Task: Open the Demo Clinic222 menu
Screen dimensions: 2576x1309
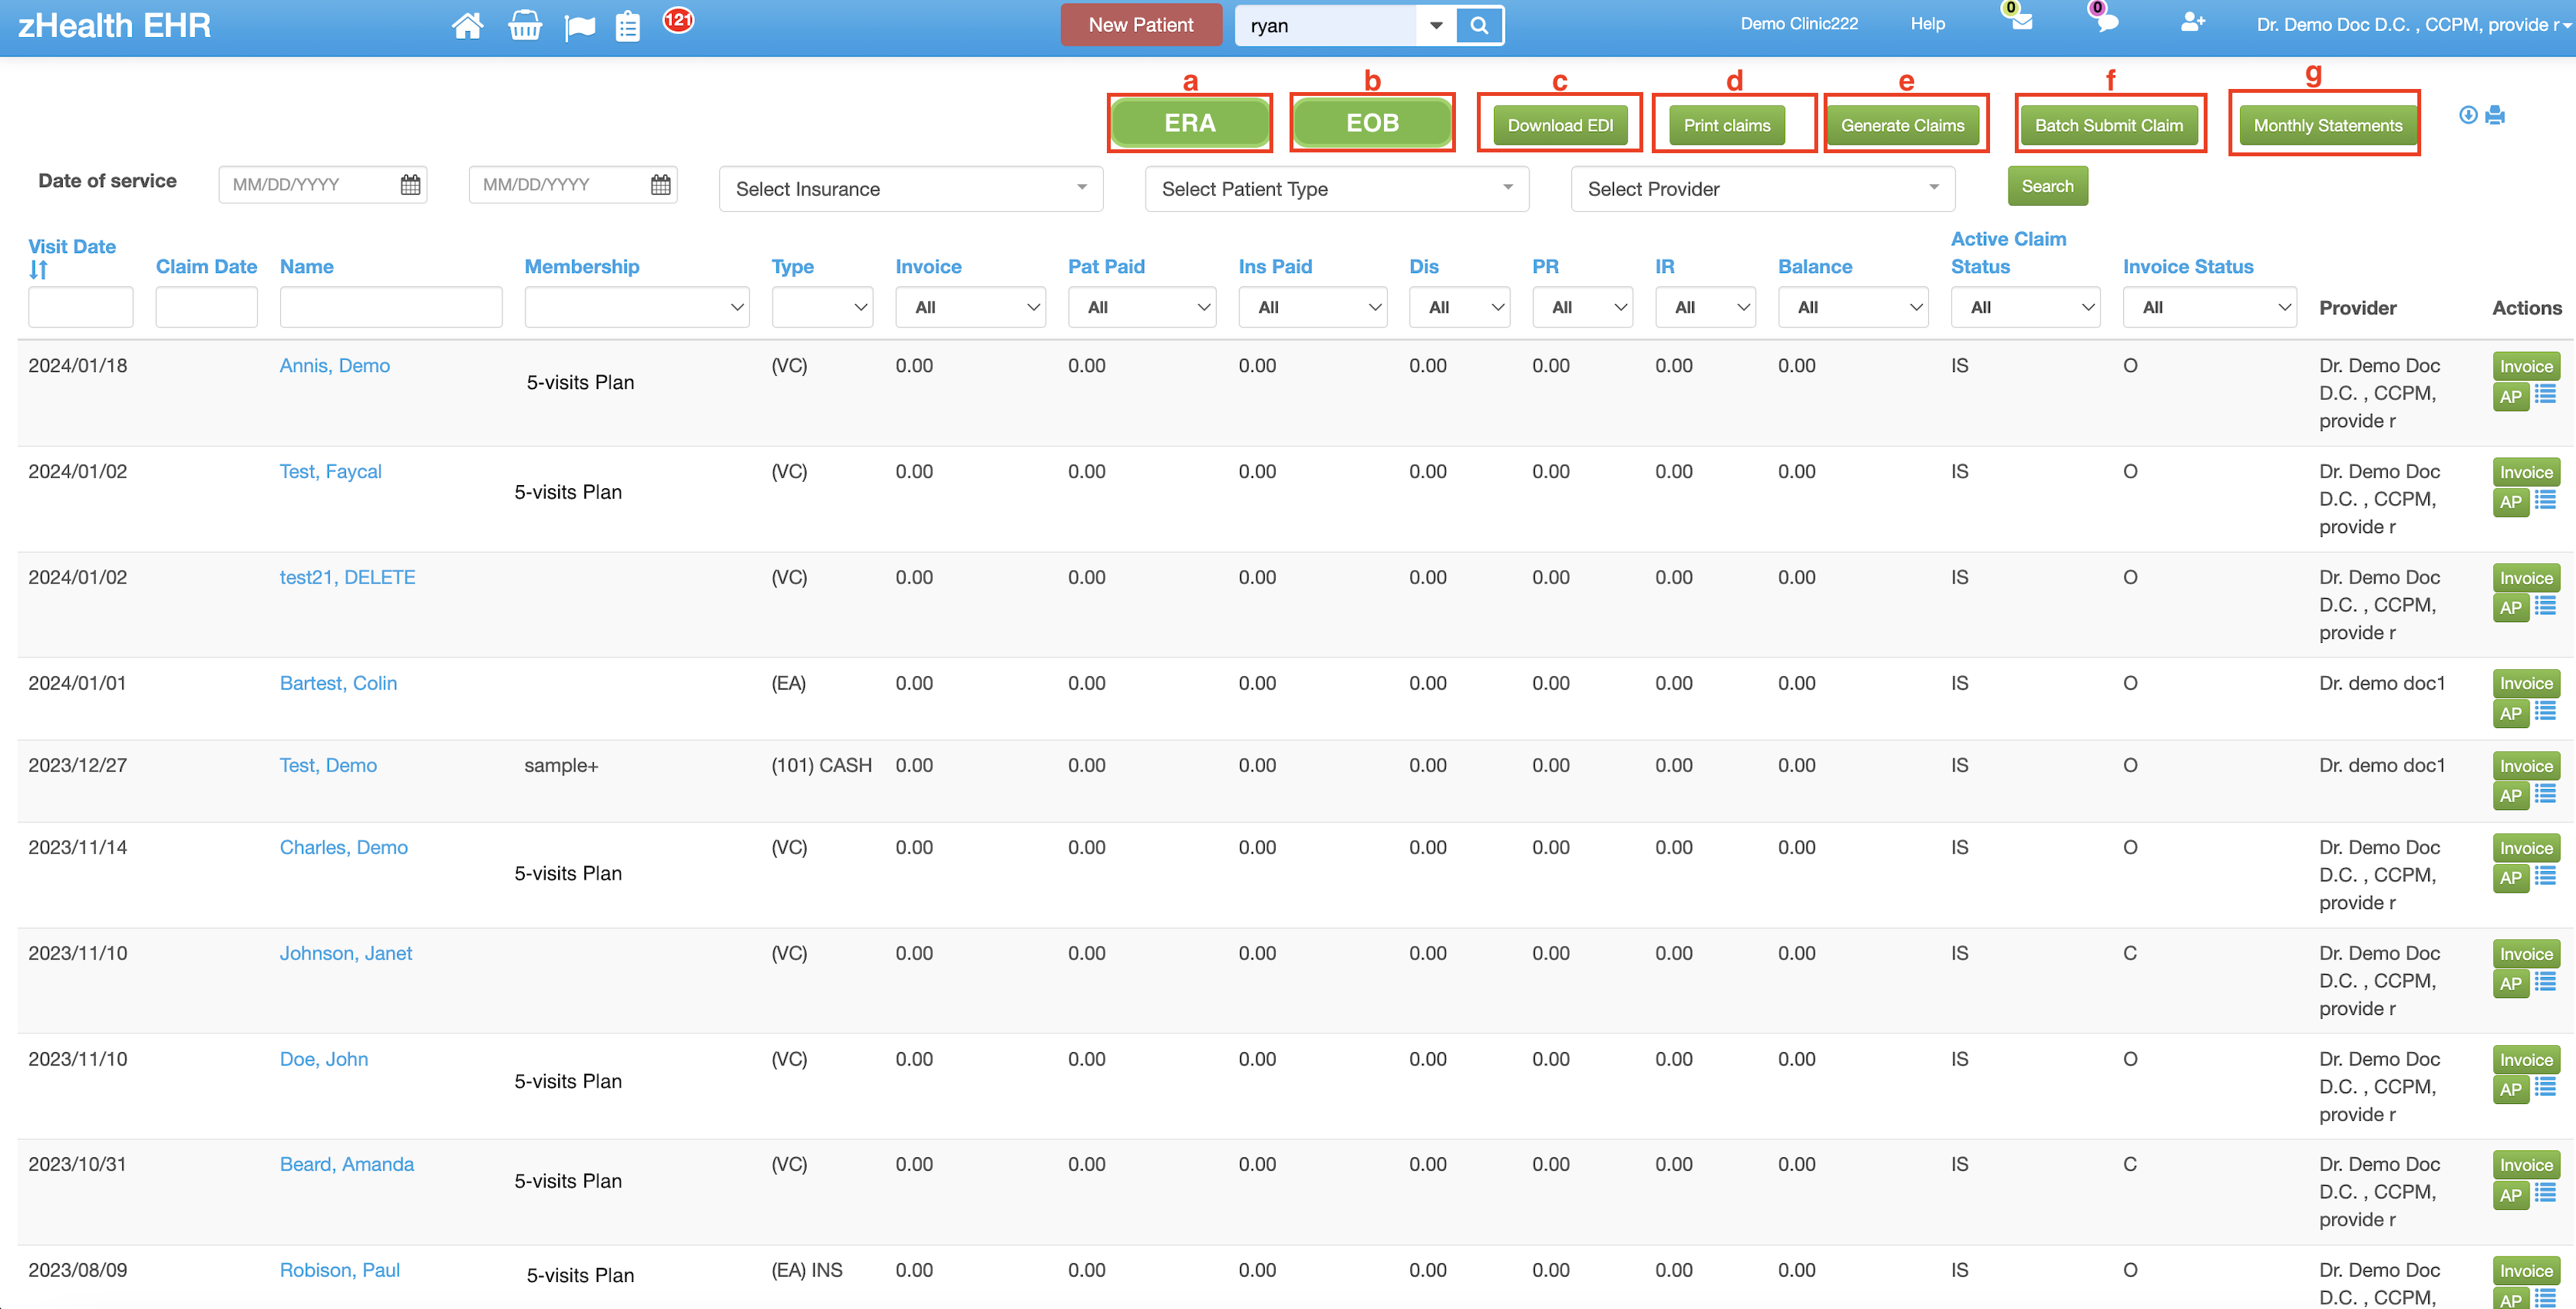Action: pos(1799,24)
